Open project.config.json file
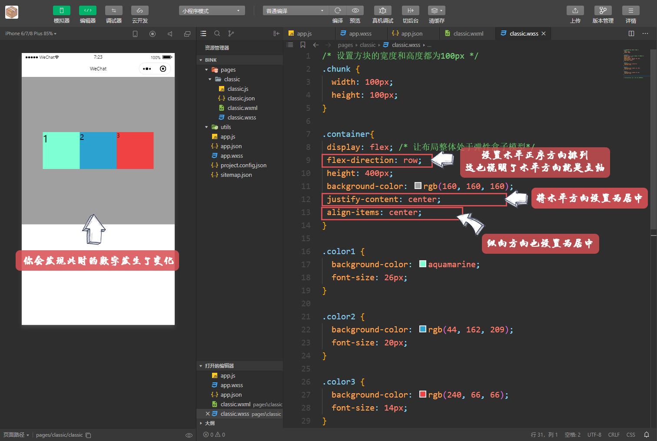 pos(243,165)
